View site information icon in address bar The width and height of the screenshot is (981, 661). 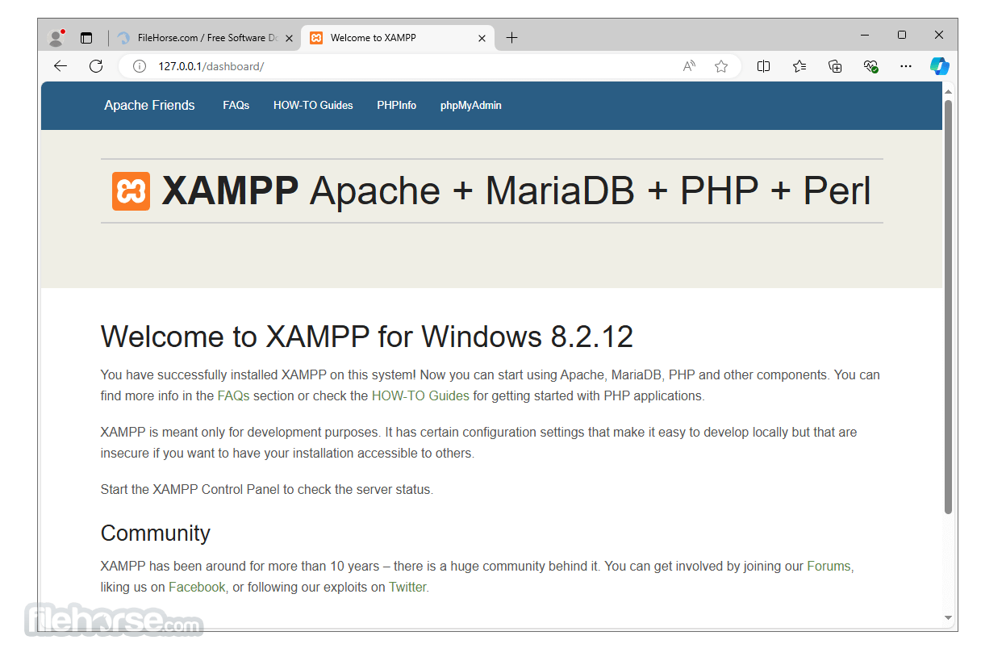[139, 66]
